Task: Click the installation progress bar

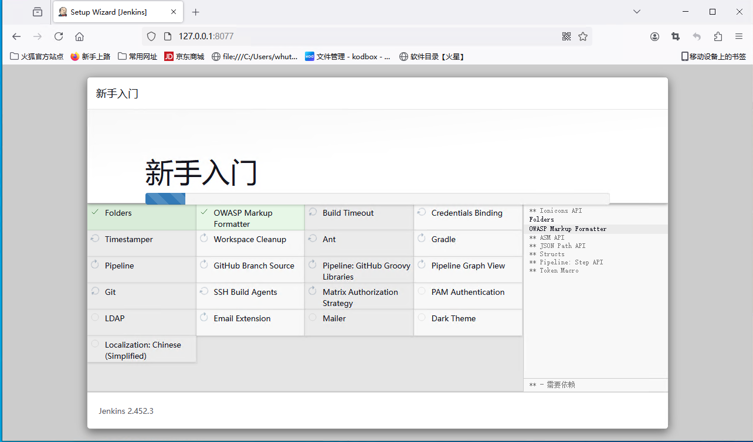Action: (x=377, y=199)
